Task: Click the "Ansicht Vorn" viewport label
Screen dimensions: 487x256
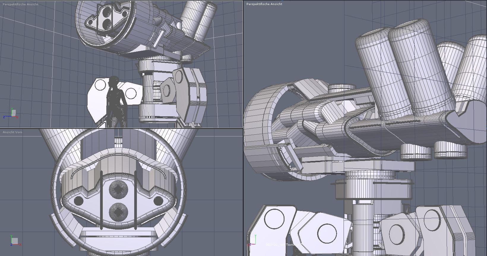Action: (12, 132)
